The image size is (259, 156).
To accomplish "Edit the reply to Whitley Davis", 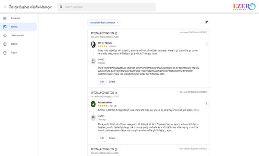I will 102,81.
